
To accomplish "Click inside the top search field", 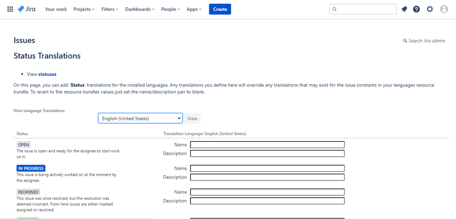I will coord(363,9).
